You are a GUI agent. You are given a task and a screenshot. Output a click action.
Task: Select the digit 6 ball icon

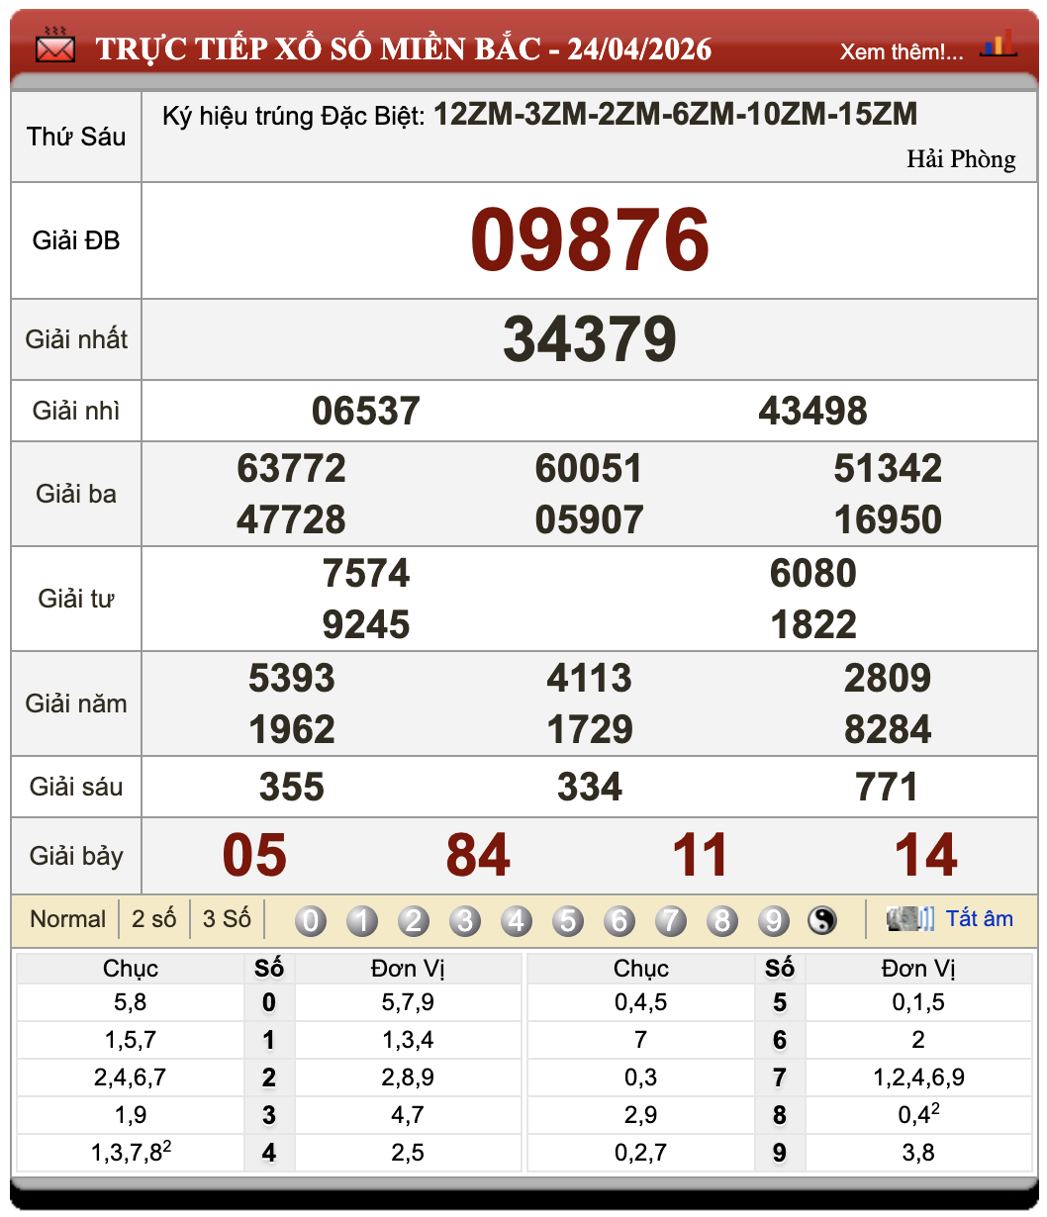click(619, 920)
